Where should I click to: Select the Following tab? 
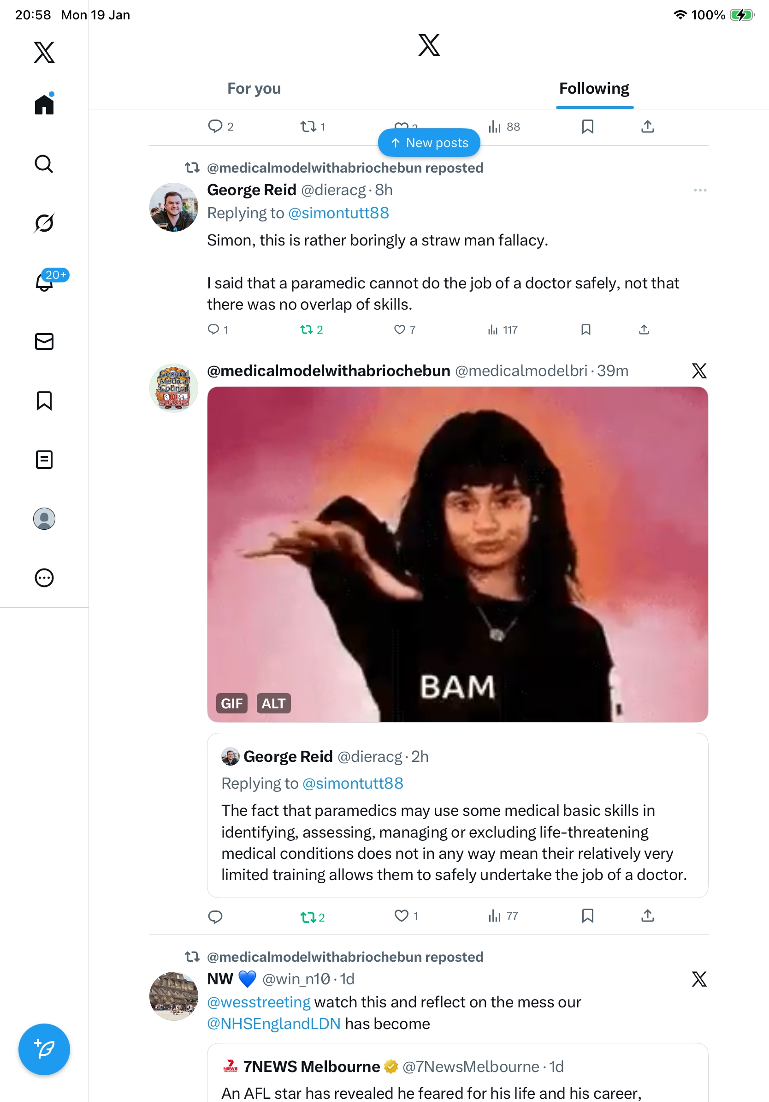[594, 89]
